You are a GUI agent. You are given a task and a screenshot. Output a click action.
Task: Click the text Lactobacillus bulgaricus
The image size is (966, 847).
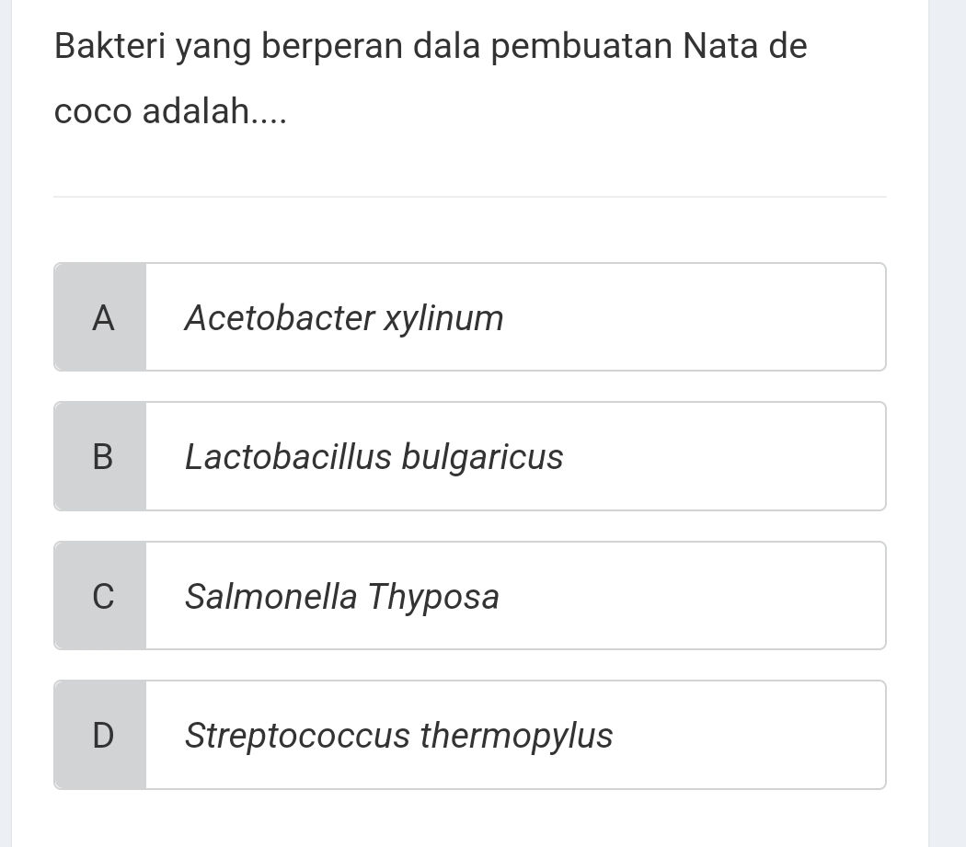point(374,457)
